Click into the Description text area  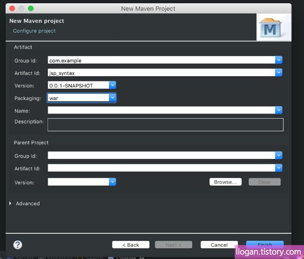[x=166, y=125]
